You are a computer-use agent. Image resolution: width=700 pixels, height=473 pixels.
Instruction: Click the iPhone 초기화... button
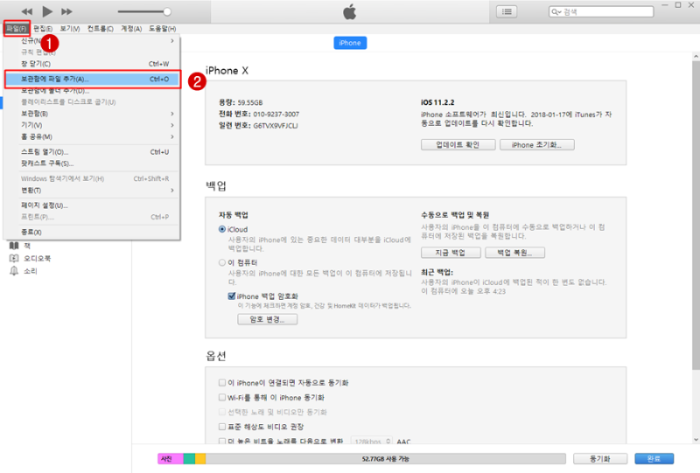point(537,145)
